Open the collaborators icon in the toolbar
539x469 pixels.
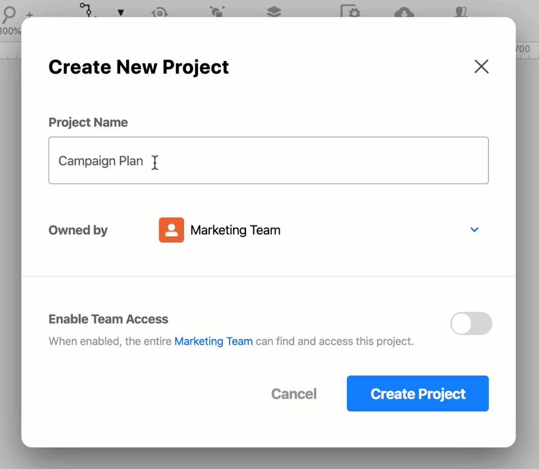click(x=460, y=13)
